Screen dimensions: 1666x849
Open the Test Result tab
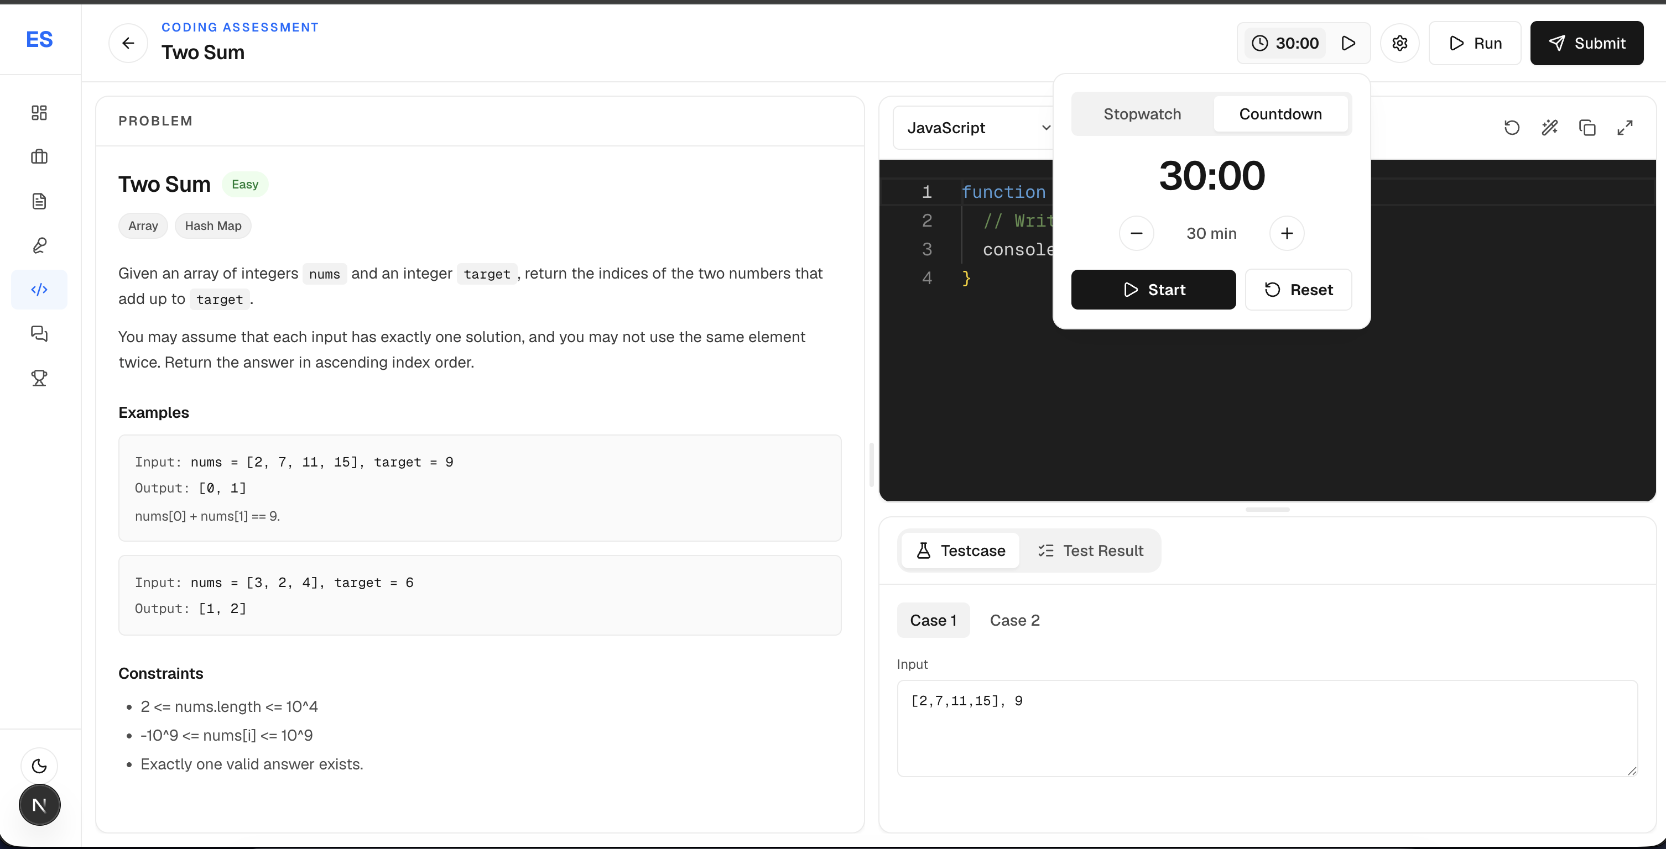click(x=1090, y=551)
